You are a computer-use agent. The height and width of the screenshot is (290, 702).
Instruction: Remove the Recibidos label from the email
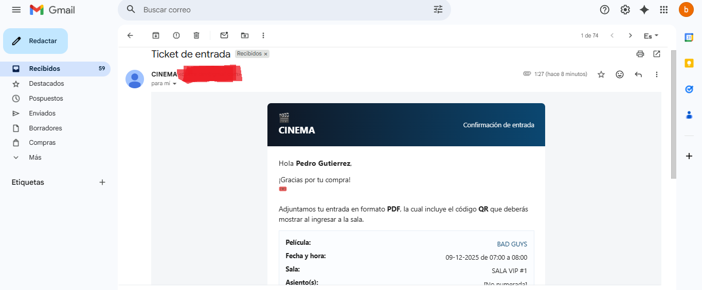266,54
